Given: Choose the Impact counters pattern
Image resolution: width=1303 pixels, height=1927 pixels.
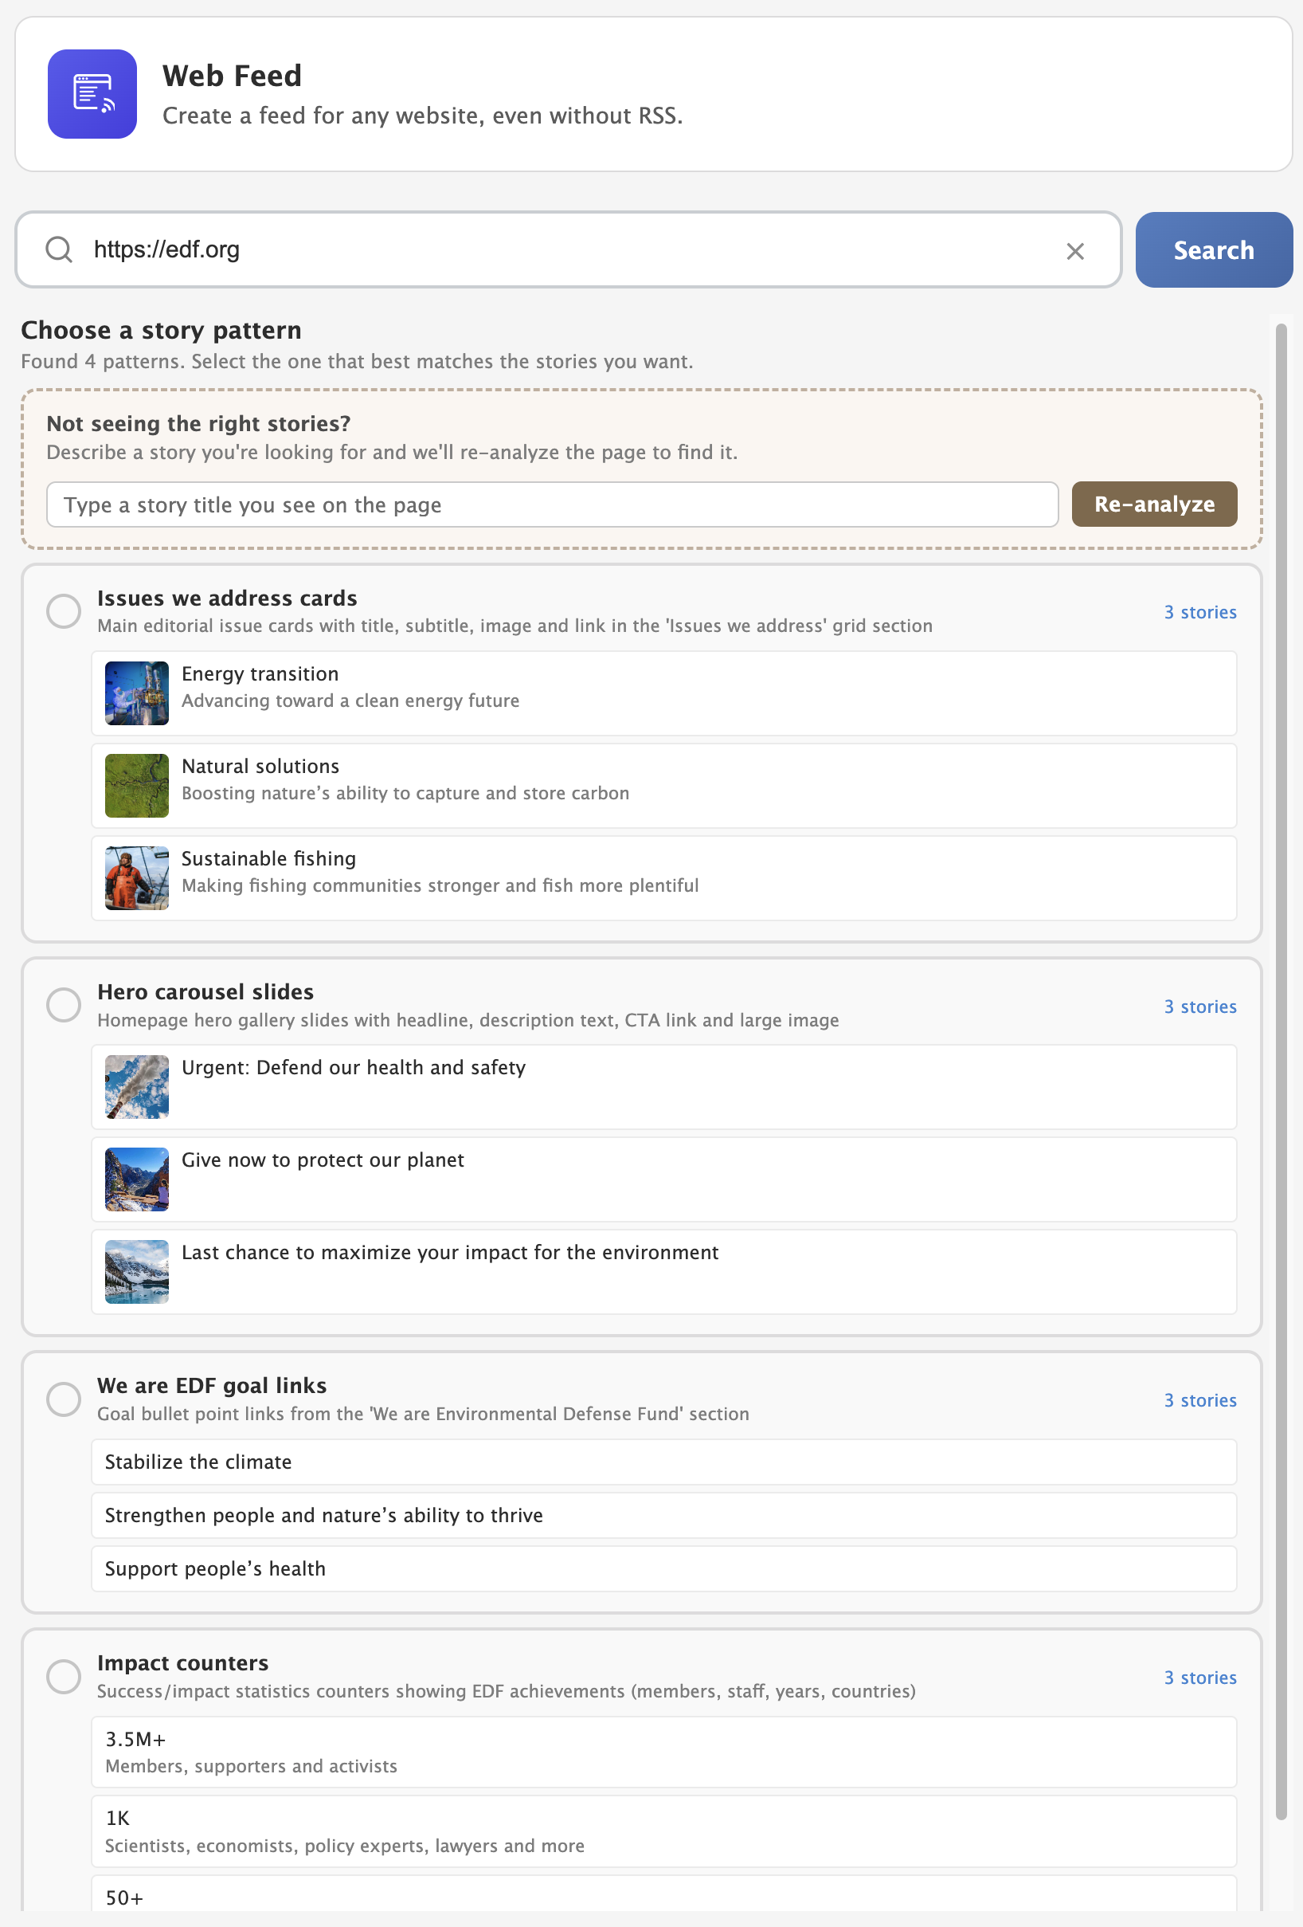Looking at the screenshot, I should pyautogui.click(x=63, y=1677).
